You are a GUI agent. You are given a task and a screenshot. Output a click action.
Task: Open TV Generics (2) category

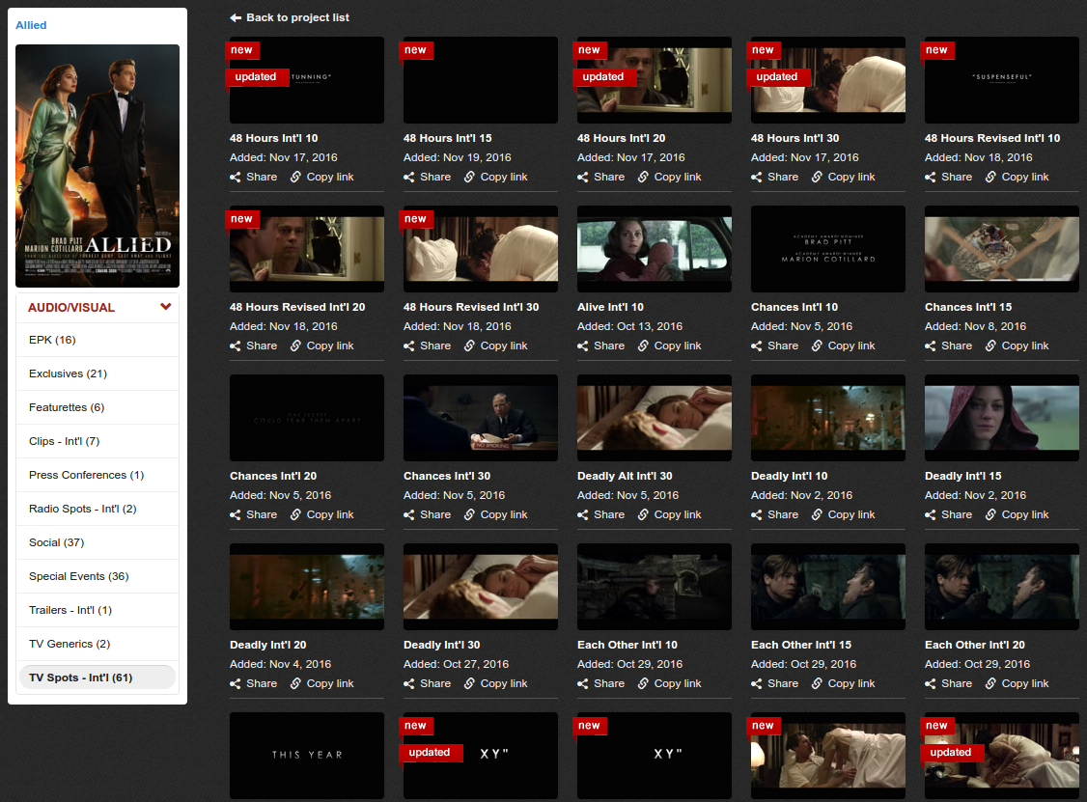[98, 644]
